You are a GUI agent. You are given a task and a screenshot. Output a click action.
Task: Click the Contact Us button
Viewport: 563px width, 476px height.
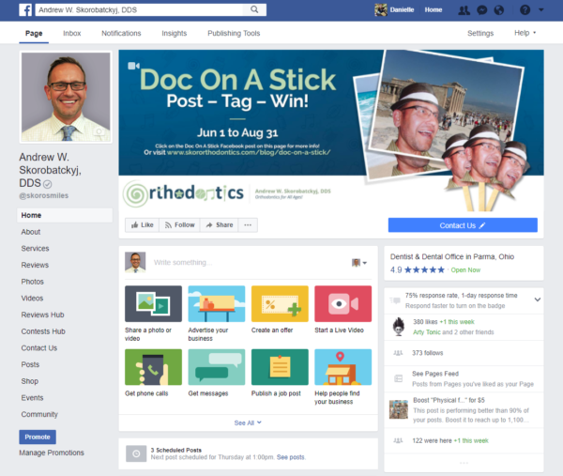[x=463, y=225]
